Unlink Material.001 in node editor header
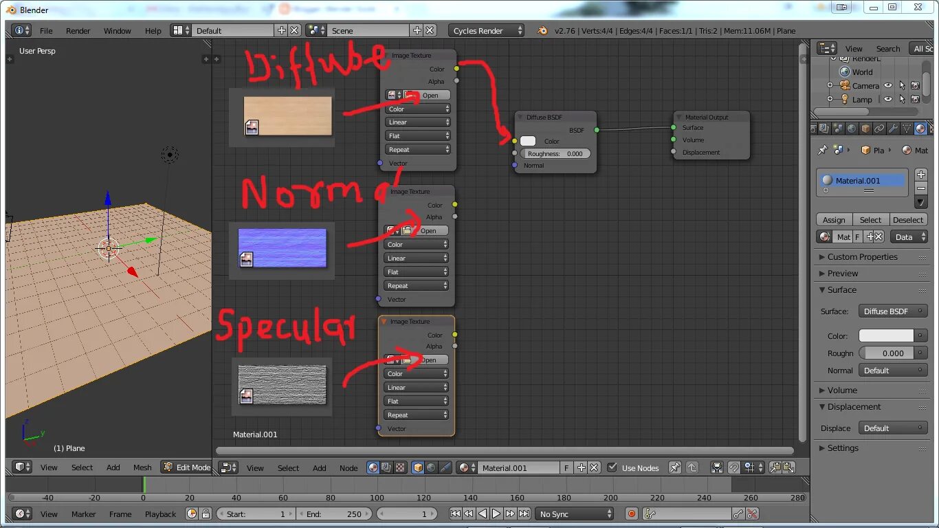 coord(595,467)
